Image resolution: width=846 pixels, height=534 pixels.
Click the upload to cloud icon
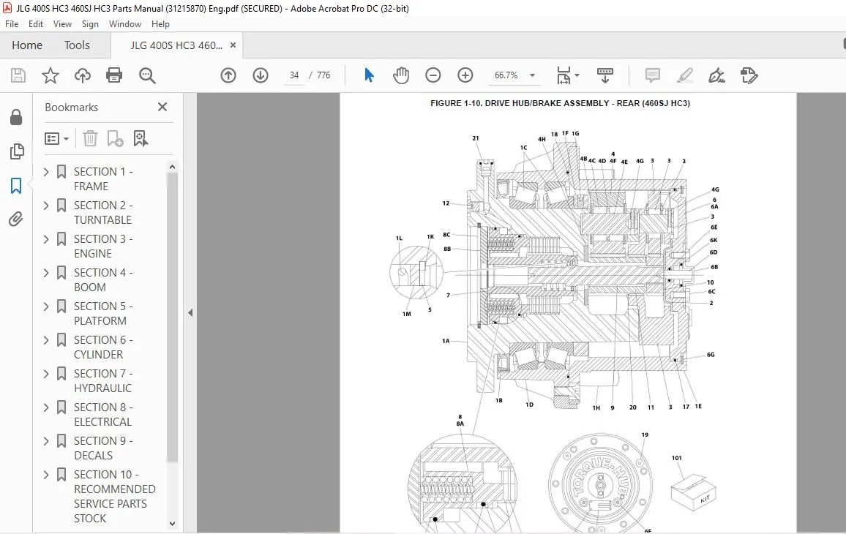point(83,75)
